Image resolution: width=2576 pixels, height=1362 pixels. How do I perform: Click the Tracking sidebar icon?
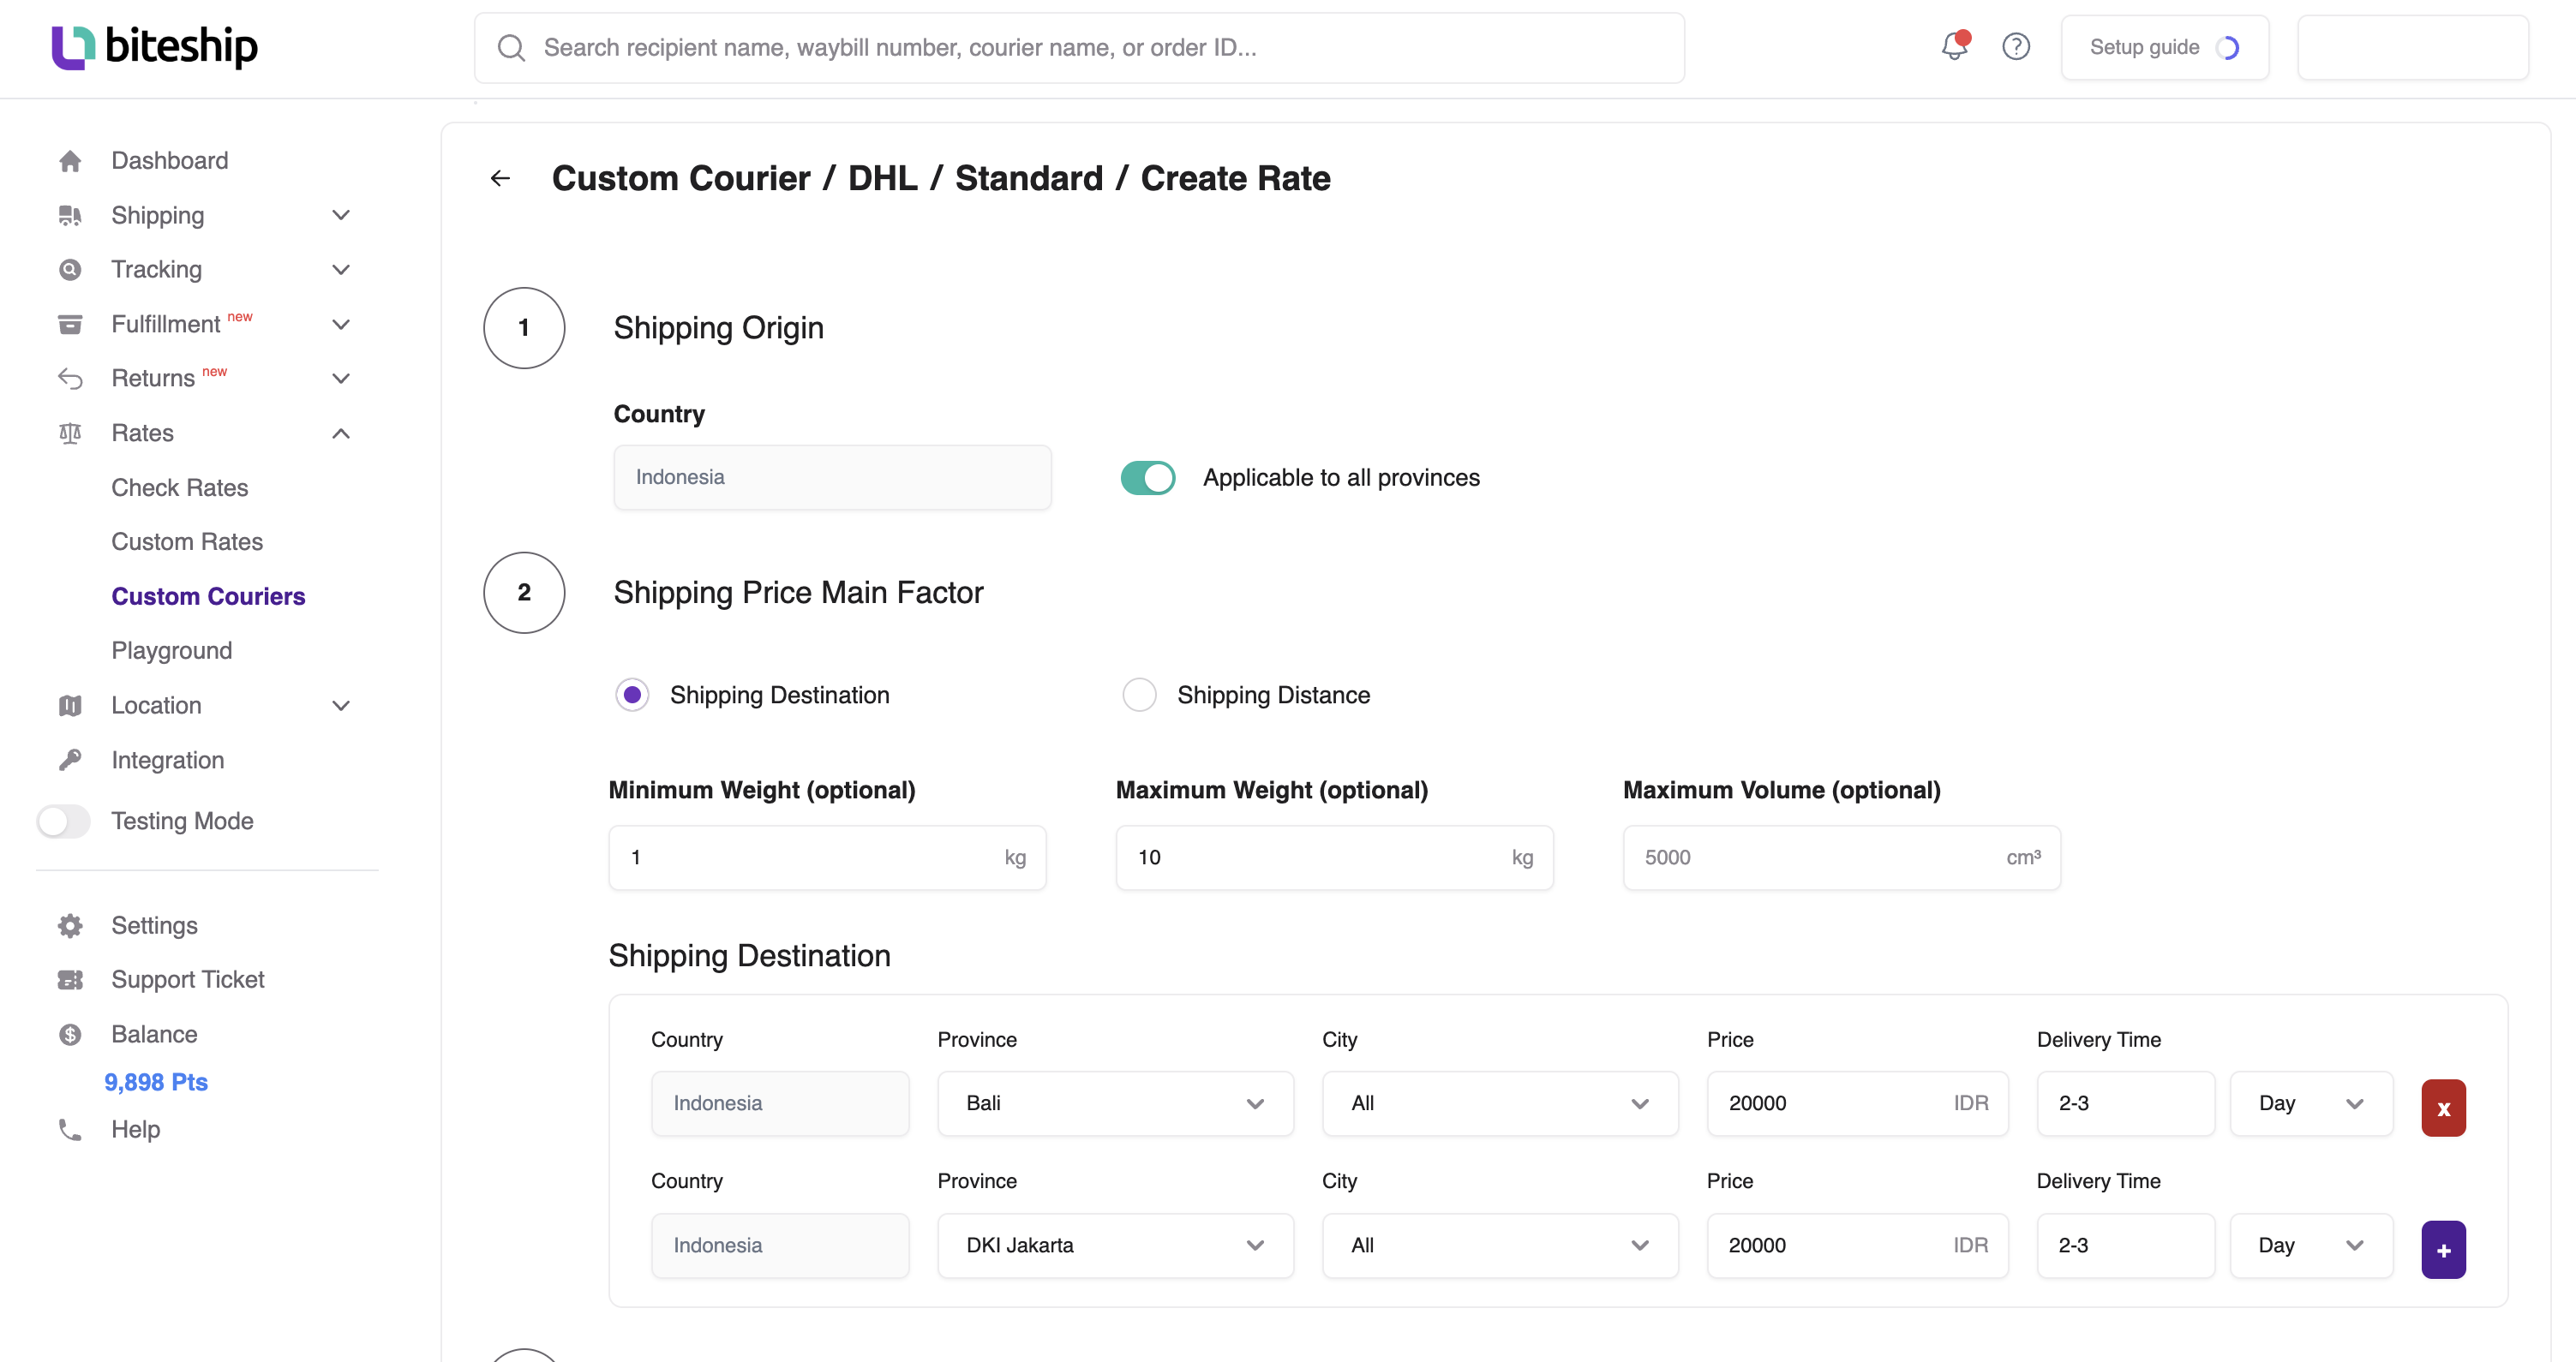[70, 270]
